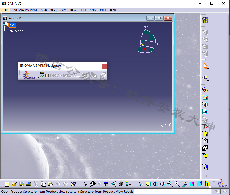Screen dimensions: 230x195
Task: Click the Isometric View cube icon
Action: click(199, 184)
